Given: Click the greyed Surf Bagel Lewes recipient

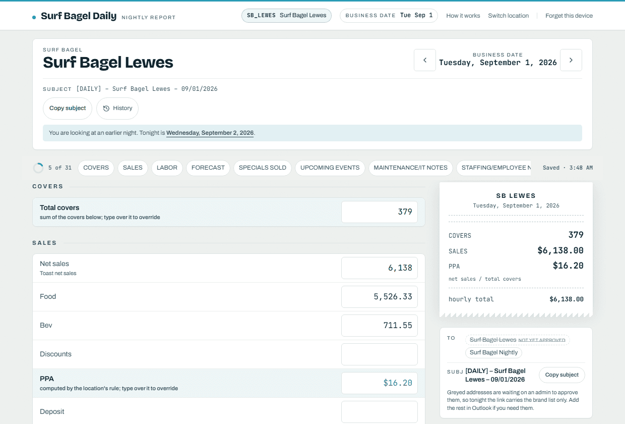Looking at the screenshot, I should pyautogui.click(x=518, y=340).
